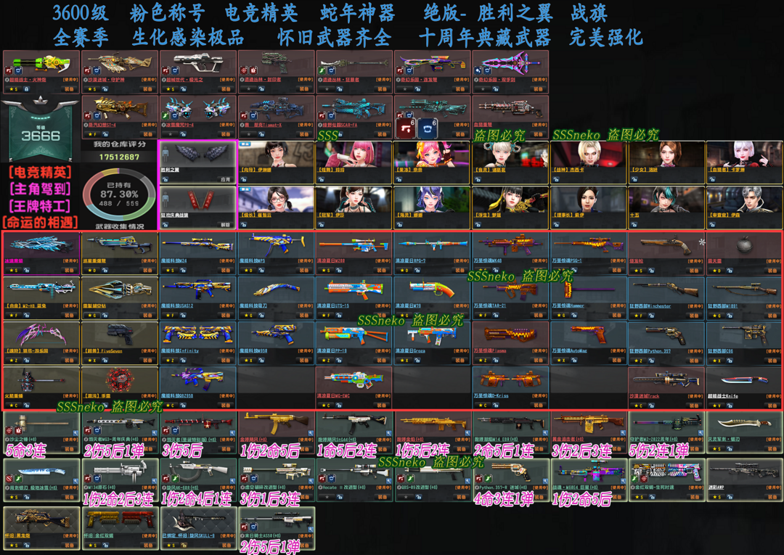The image size is (784, 555).
Task: Open the 魔眼科技MP5 name link
Action: click(x=252, y=260)
